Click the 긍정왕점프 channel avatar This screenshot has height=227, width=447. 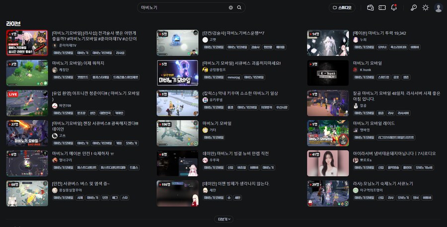[205, 70]
